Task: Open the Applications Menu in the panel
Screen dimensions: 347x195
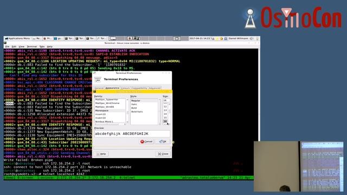Action: pos(17,38)
